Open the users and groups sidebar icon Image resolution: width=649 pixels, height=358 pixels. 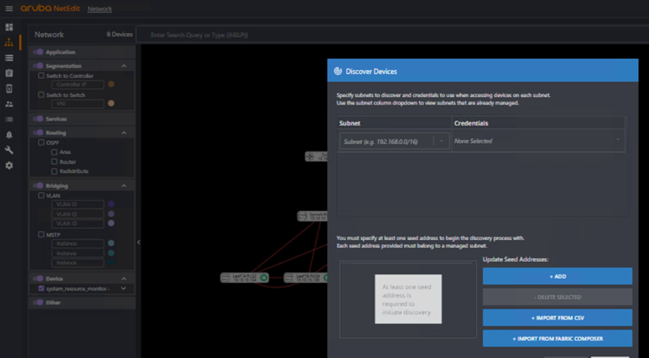pos(9,104)
